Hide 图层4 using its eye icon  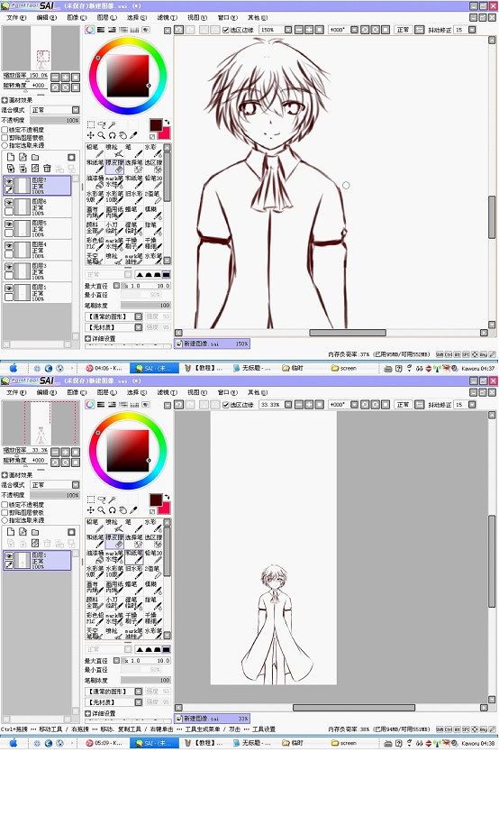coord(9,246)
